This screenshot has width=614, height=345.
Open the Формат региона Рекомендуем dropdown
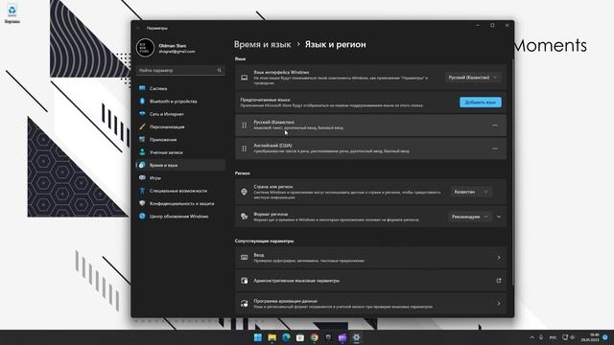(x=470, y=217)
